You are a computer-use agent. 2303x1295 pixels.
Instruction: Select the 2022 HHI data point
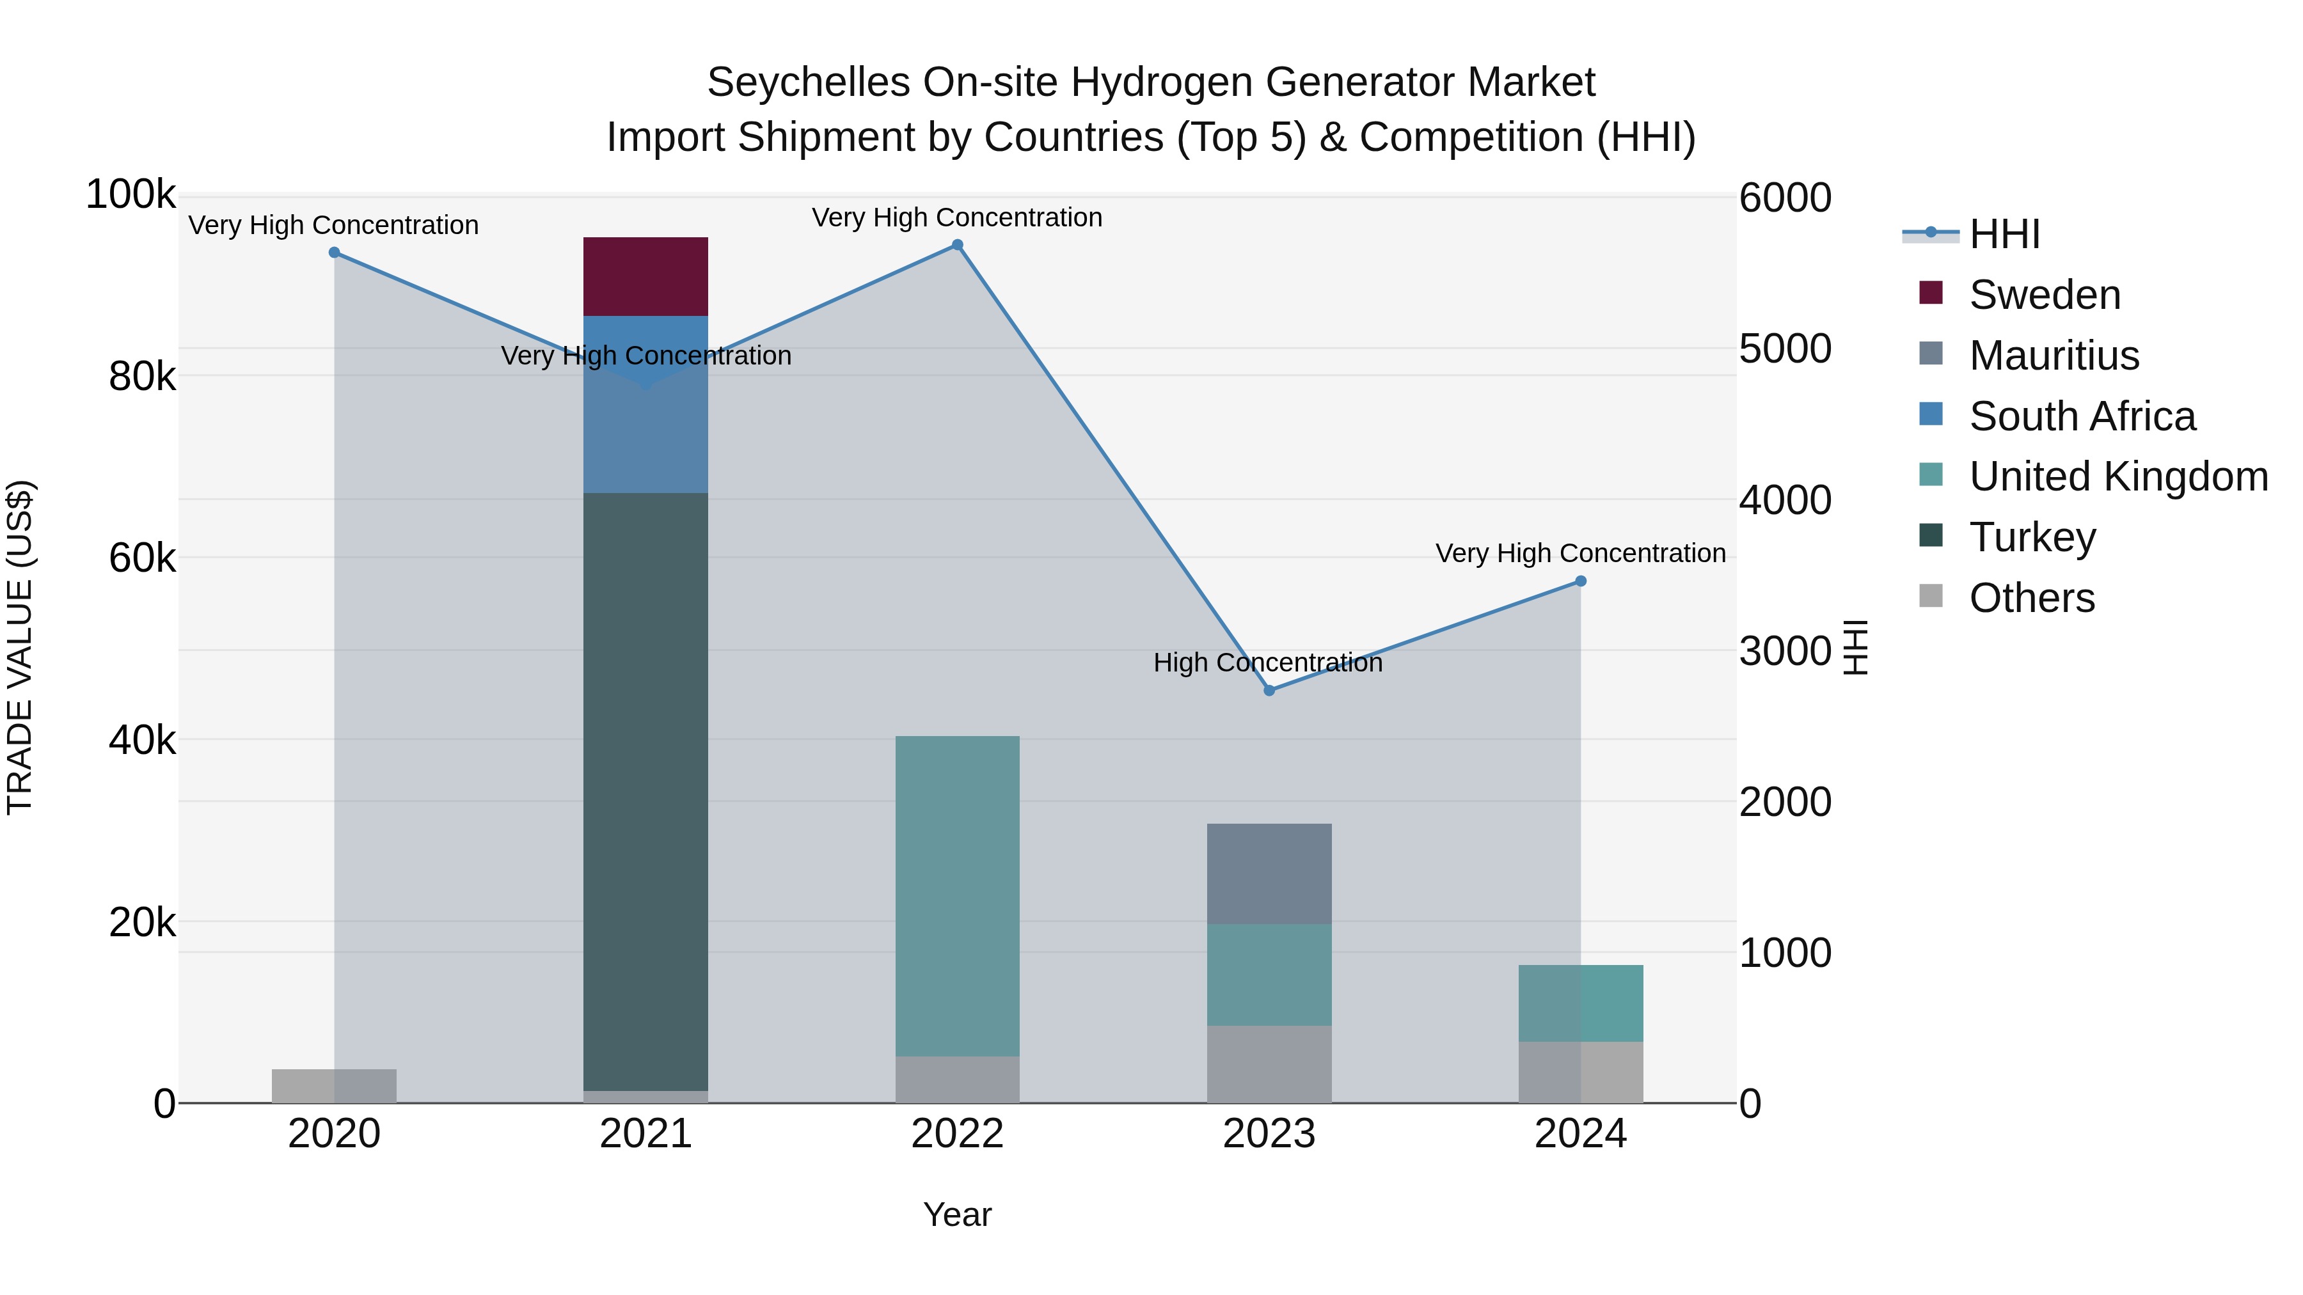(x=958, y=245)
